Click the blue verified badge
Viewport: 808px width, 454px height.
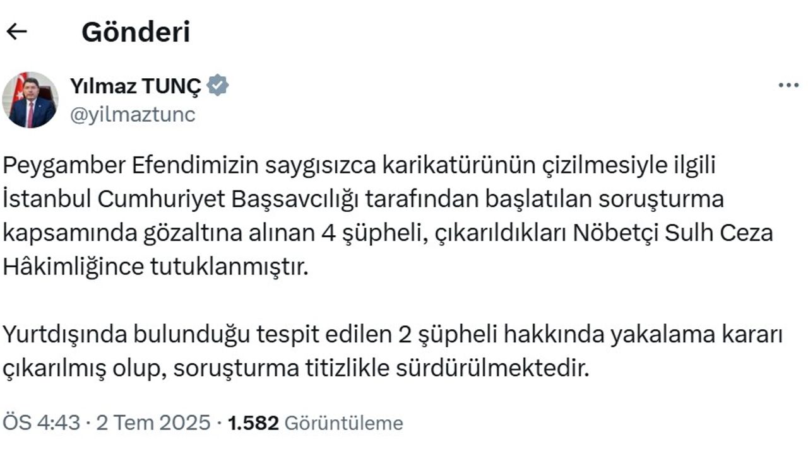tap(218, 86)
